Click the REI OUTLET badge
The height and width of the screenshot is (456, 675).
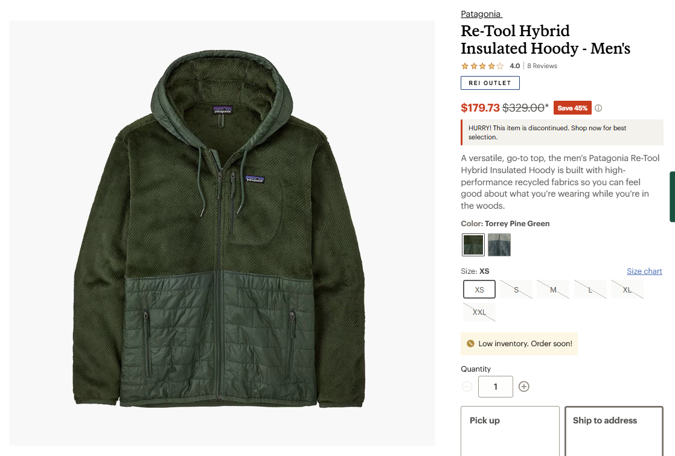click(490, 83)
